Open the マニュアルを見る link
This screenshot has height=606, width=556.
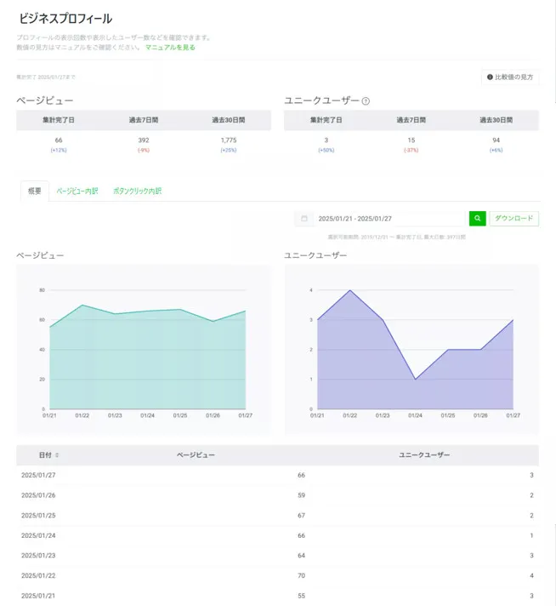coord(170,48)
